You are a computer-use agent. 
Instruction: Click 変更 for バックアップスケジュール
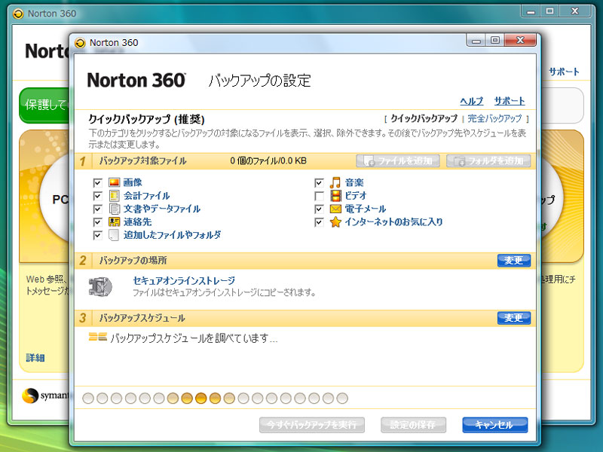tap(514, 318)
